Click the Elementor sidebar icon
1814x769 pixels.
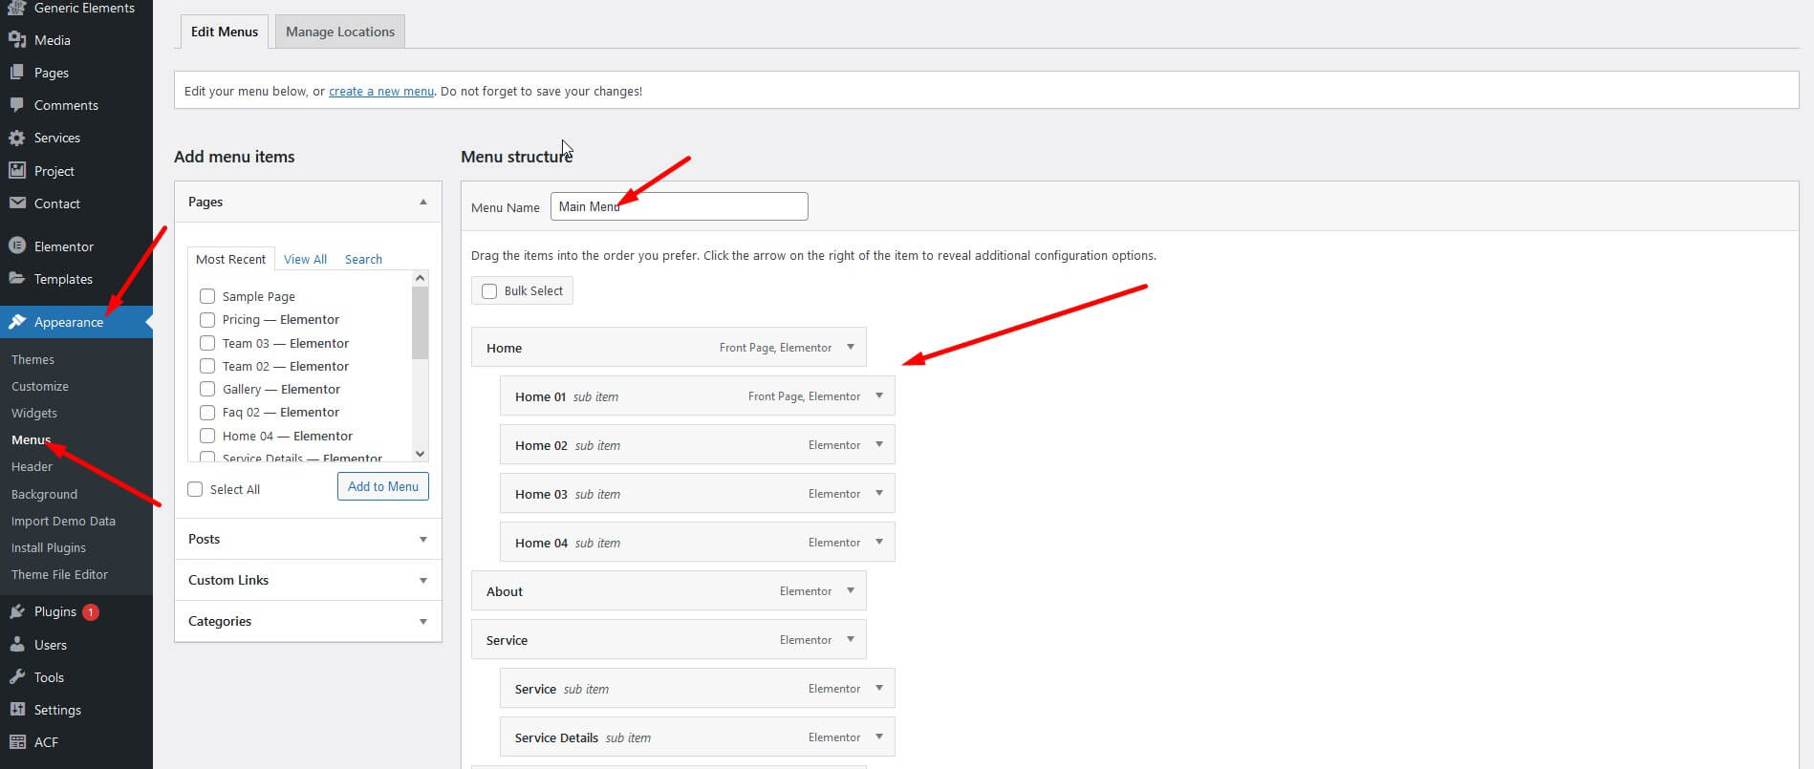pyautogui.click(x=16, y=246)
